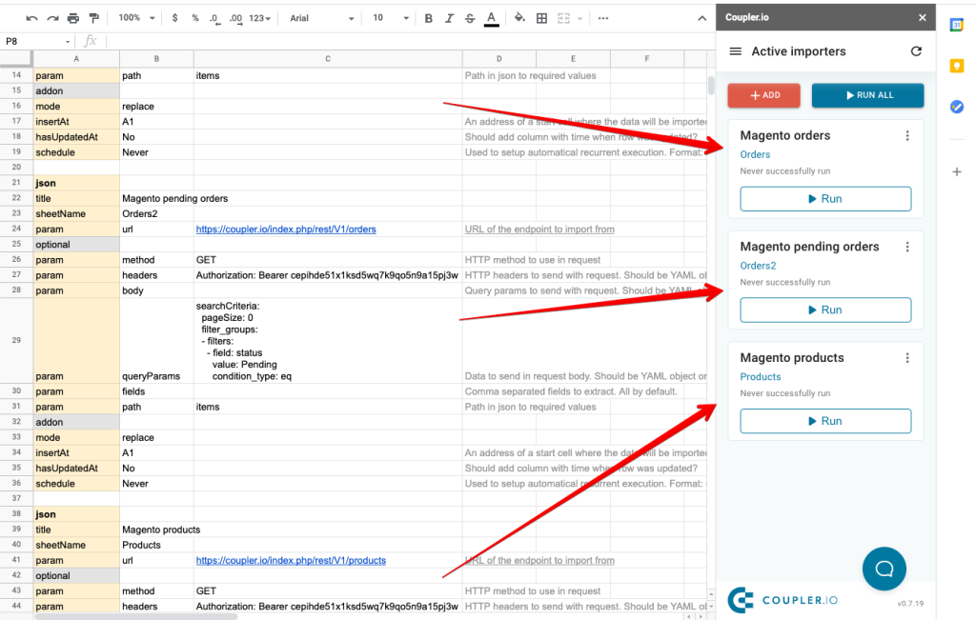The image size is (976, 620).
Task: Redo action with toolbar arrow
Action: [x=53, y=19]
